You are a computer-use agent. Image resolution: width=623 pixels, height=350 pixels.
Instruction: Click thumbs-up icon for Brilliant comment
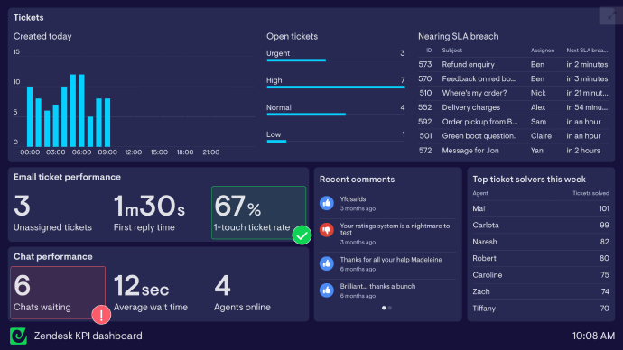tap(327, 290)
